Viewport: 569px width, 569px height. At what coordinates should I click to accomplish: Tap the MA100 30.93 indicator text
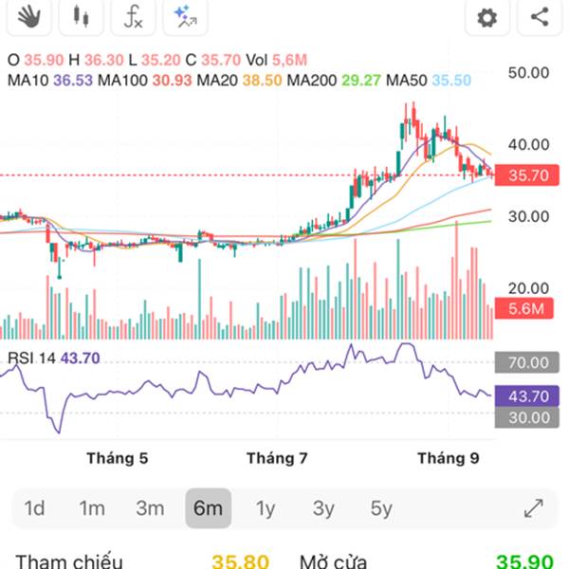point(145,81)
